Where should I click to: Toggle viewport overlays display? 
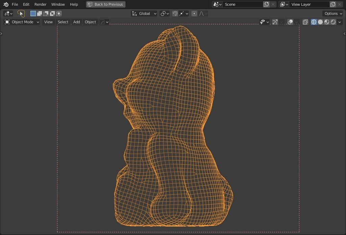pos(290,22)
